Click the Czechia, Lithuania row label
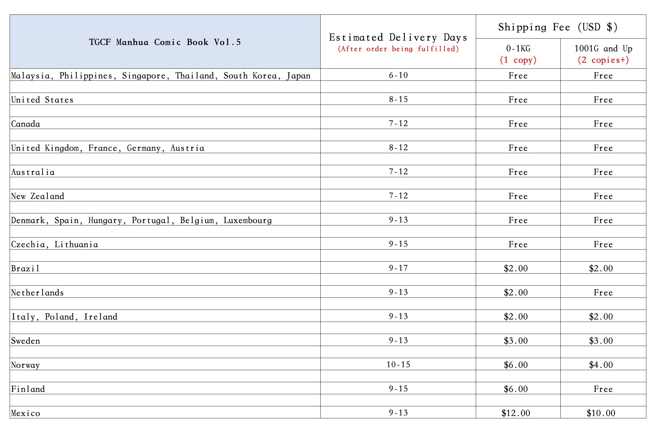The width and height of the screenshot is (656, 428). coord(55,244)
